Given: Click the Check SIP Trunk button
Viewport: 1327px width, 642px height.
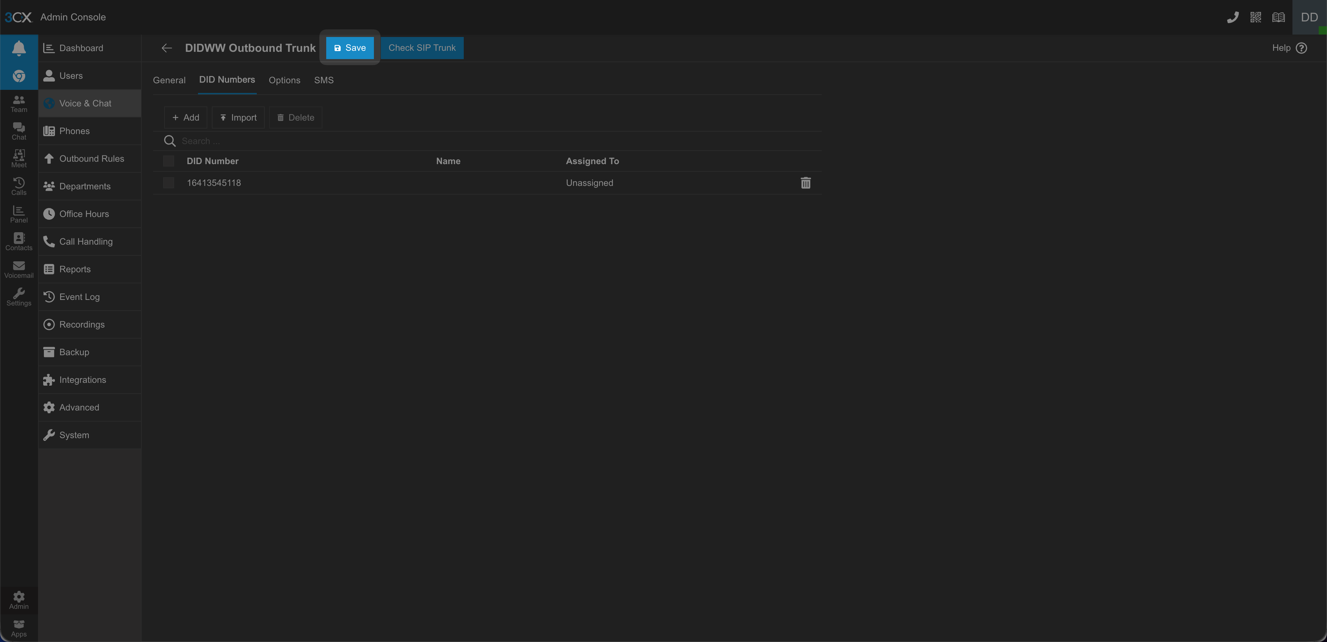Looking at the screenshot, I should tap(421, 48).
